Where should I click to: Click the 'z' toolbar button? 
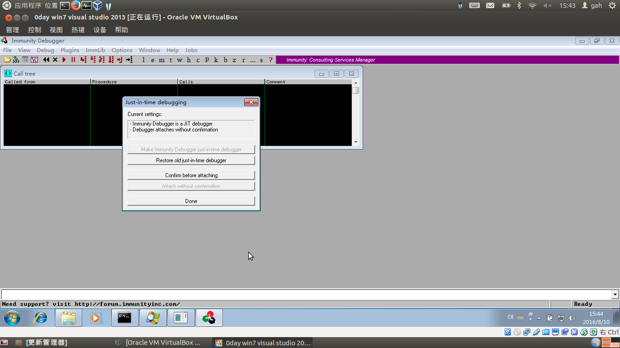point(234,60)
